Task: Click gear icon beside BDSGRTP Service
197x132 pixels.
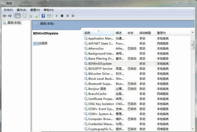Action: (x=86, y=68)
